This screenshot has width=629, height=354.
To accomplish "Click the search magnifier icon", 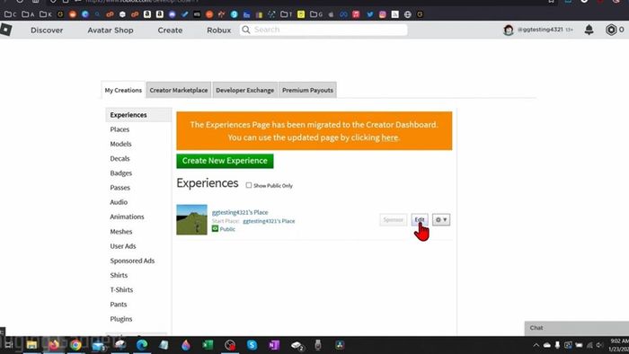I will pyautogui.click(x=246, y=30).
